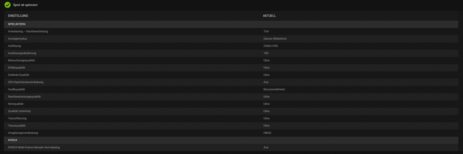The width and height of the screenshot is (463, 154).
Task: Select the GPU-Speicherbeschränkung row
Action: 231,82
